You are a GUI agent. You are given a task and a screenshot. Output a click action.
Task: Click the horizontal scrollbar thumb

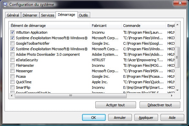pyautogui.click(x=71, y=96)
